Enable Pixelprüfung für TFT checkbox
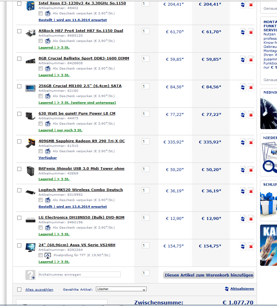The image size is (277, 306). pyautogui.click(x=40, y=255)
